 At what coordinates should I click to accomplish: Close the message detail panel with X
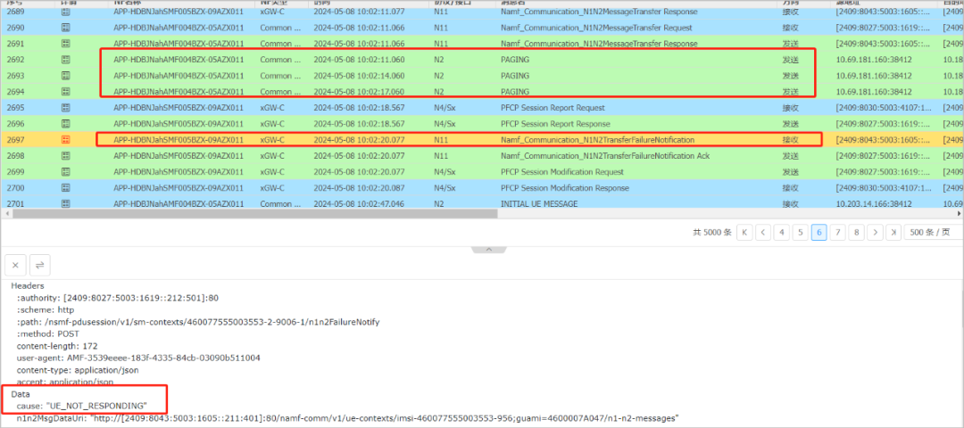pos(16,265)
